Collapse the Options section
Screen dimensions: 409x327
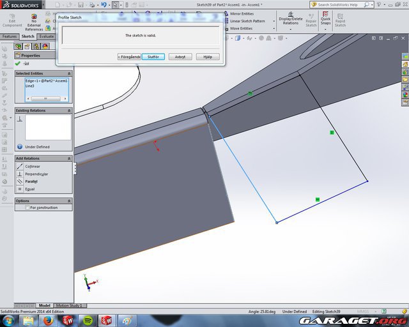pos(69,201)
